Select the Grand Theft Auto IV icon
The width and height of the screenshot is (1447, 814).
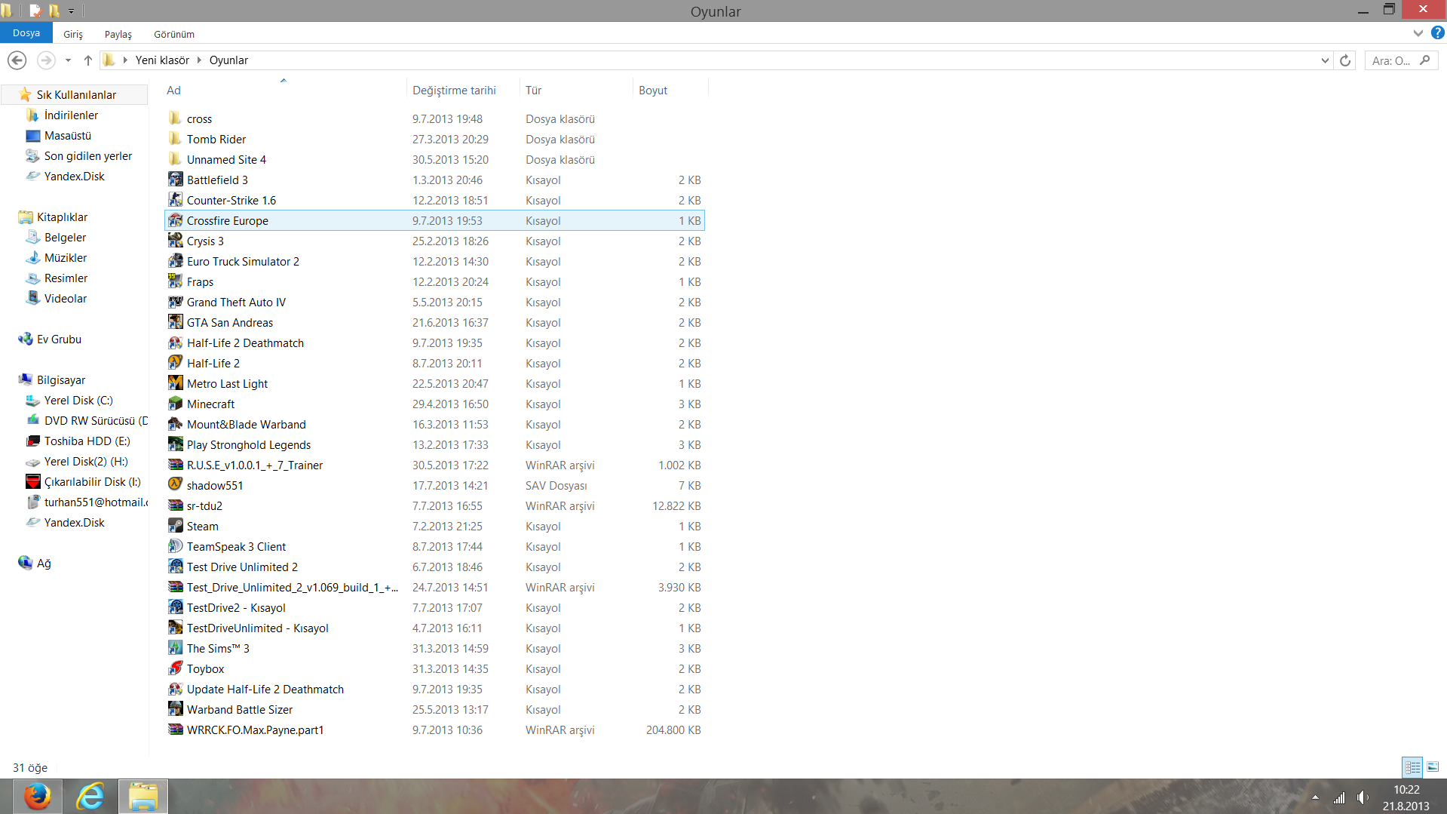[175, 302]
